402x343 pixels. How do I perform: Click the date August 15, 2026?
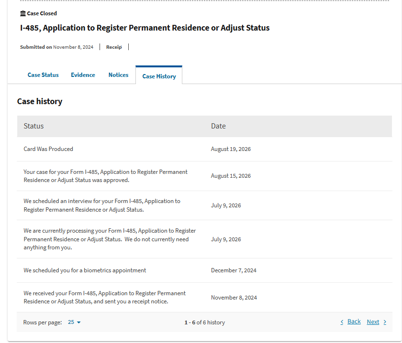click(231, 176)
